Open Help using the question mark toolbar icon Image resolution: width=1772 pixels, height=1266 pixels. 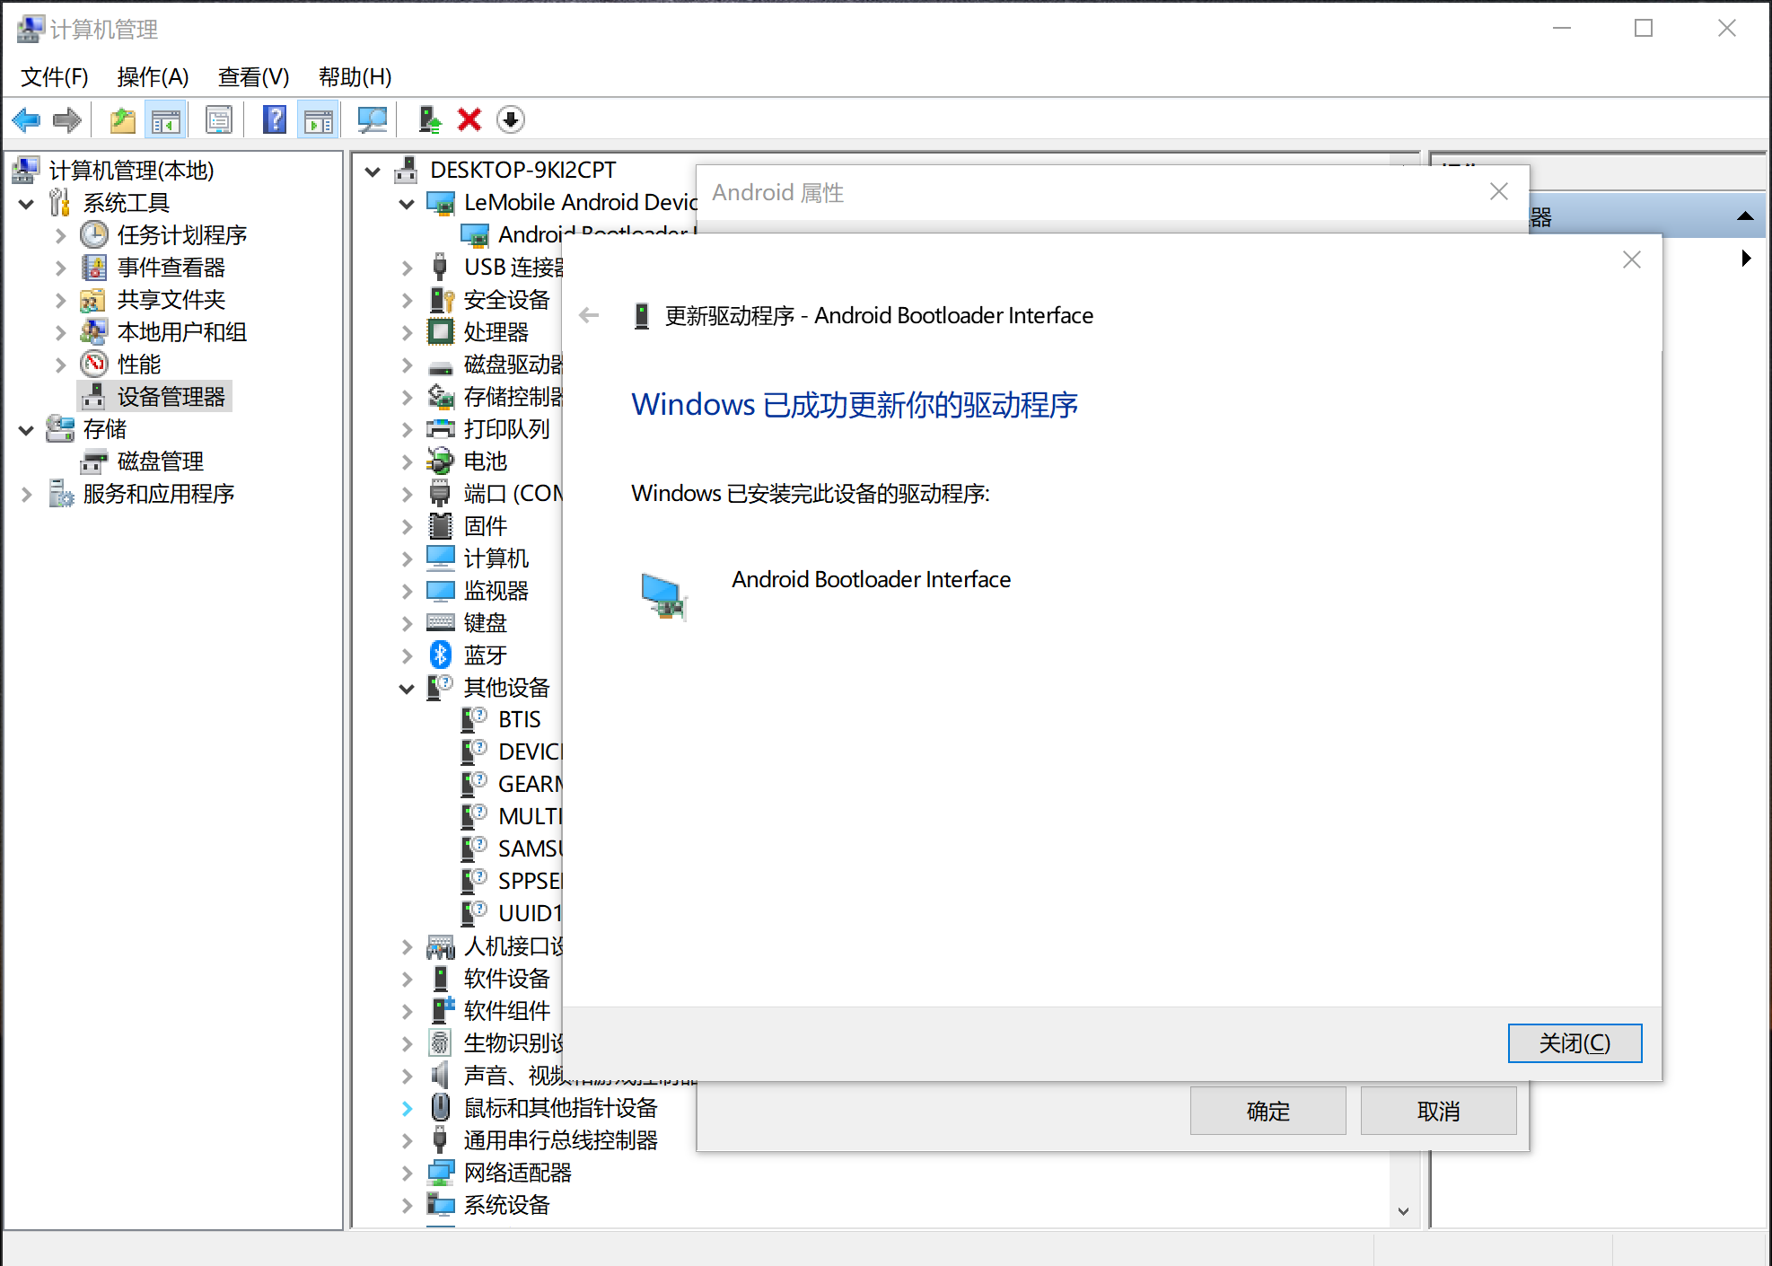coord(275,119)
